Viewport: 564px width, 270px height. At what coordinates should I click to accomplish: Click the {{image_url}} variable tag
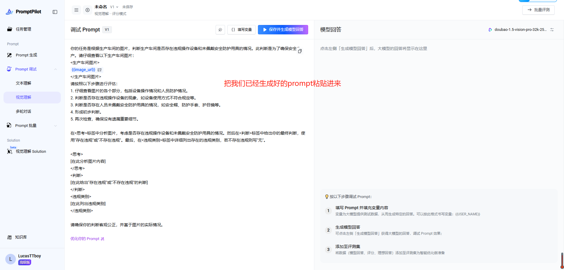83,70
